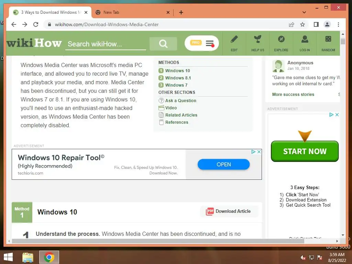Screen dimensions: 352x264
Task: Click the Download Article button
Action: point(229,211)
